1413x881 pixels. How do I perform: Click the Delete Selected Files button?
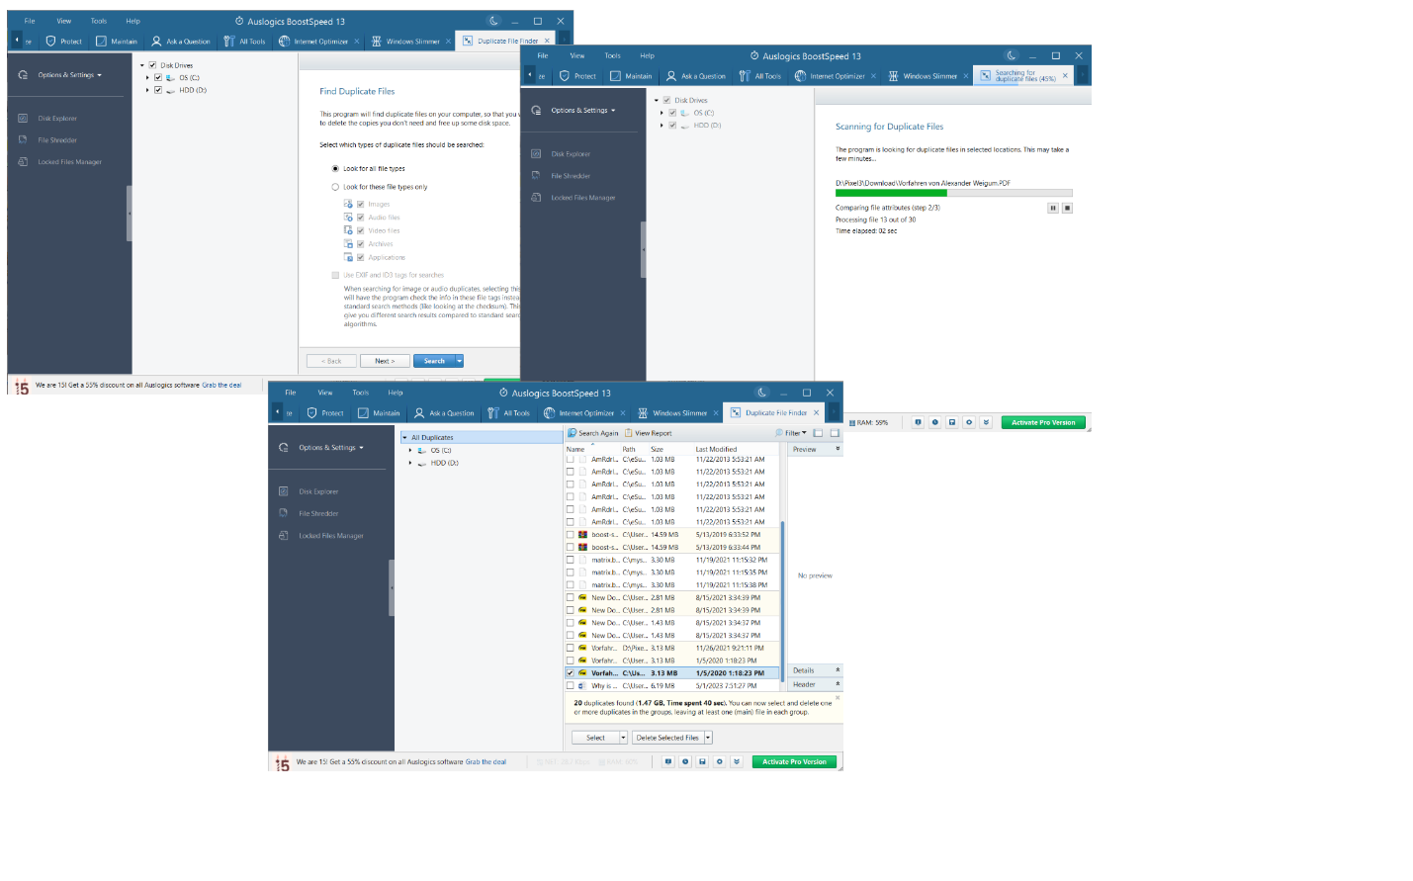[x=667, y=737]
